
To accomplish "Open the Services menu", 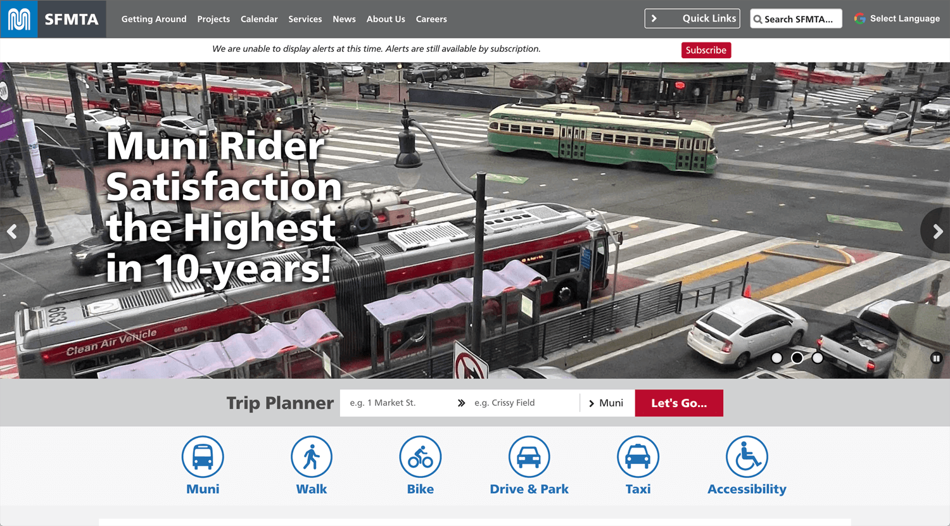I will coord(305,19).
